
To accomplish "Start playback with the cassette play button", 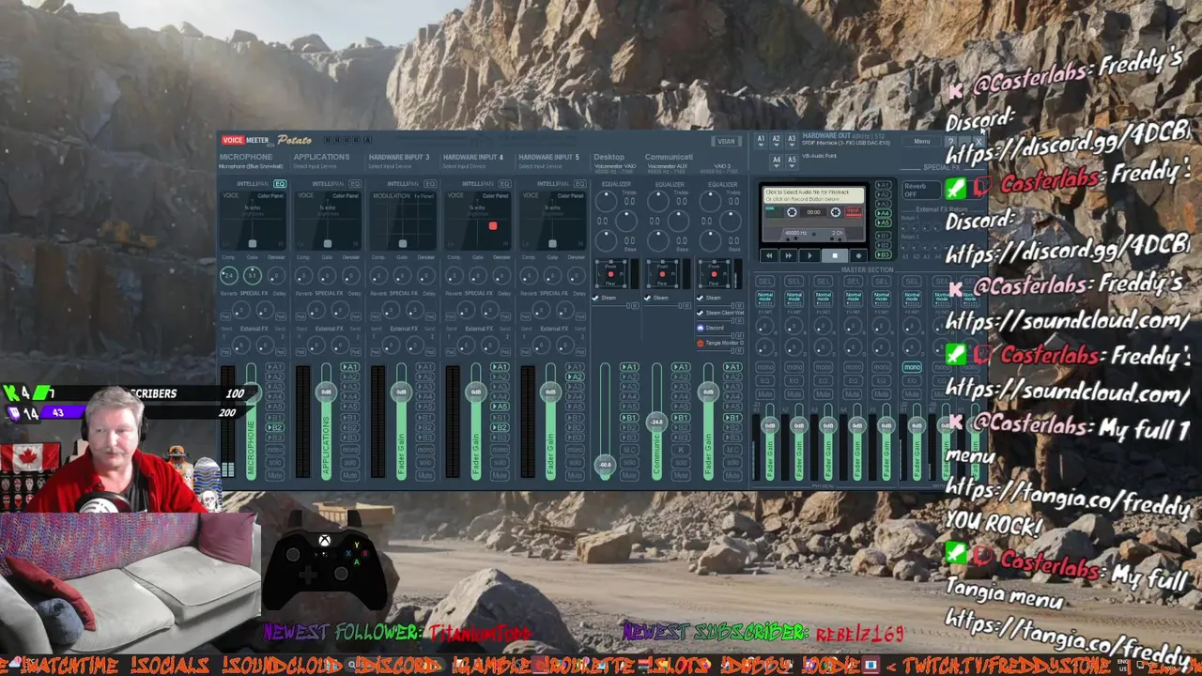I will coord(809,255).
